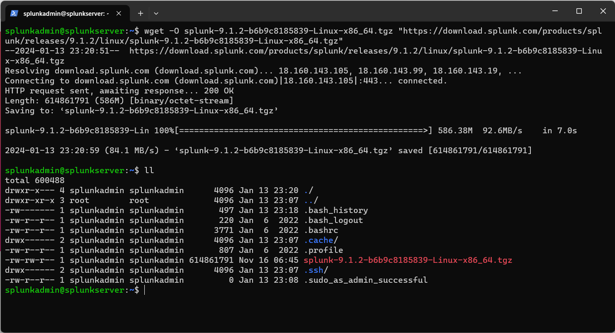
Task: Click the 'll' command text
Action: (149, 171)
